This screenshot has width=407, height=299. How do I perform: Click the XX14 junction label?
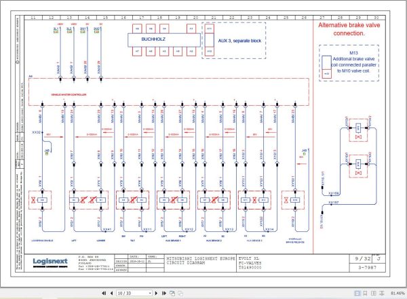click(269, 229)
